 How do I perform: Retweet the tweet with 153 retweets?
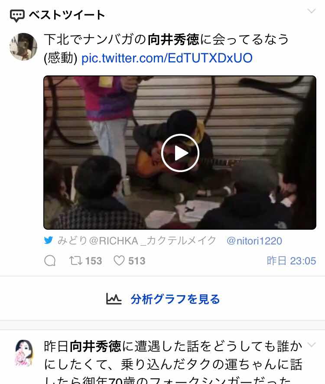coord(76,260)
